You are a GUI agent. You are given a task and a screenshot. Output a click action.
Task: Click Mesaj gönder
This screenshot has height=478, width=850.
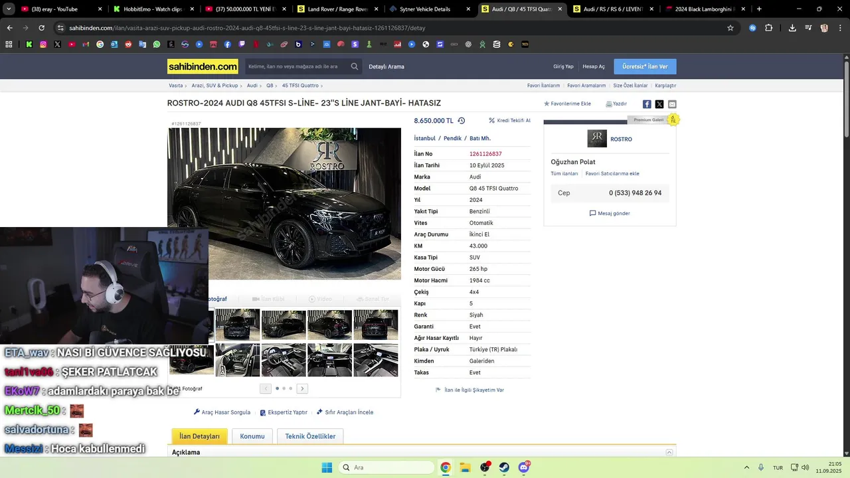coord(610,213)
